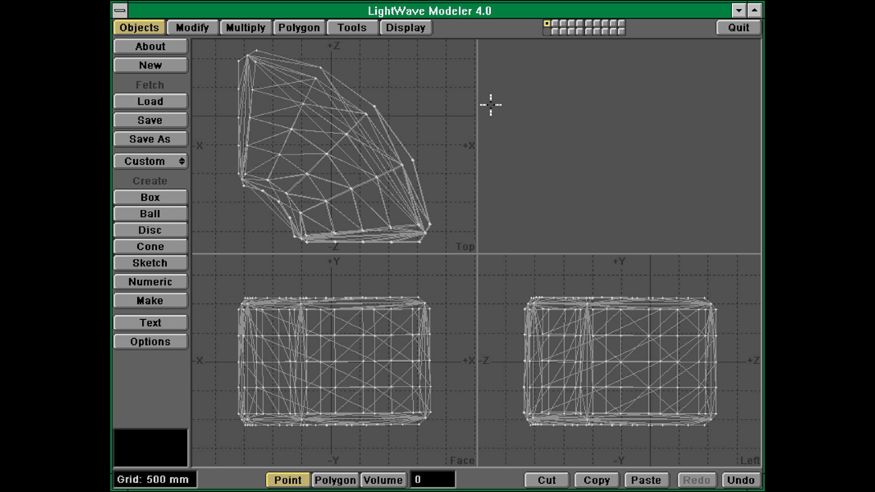Open the Polygon tab at top
This screenshot has height=492, width=875.
pyautogui.click(x=299, y=27)
